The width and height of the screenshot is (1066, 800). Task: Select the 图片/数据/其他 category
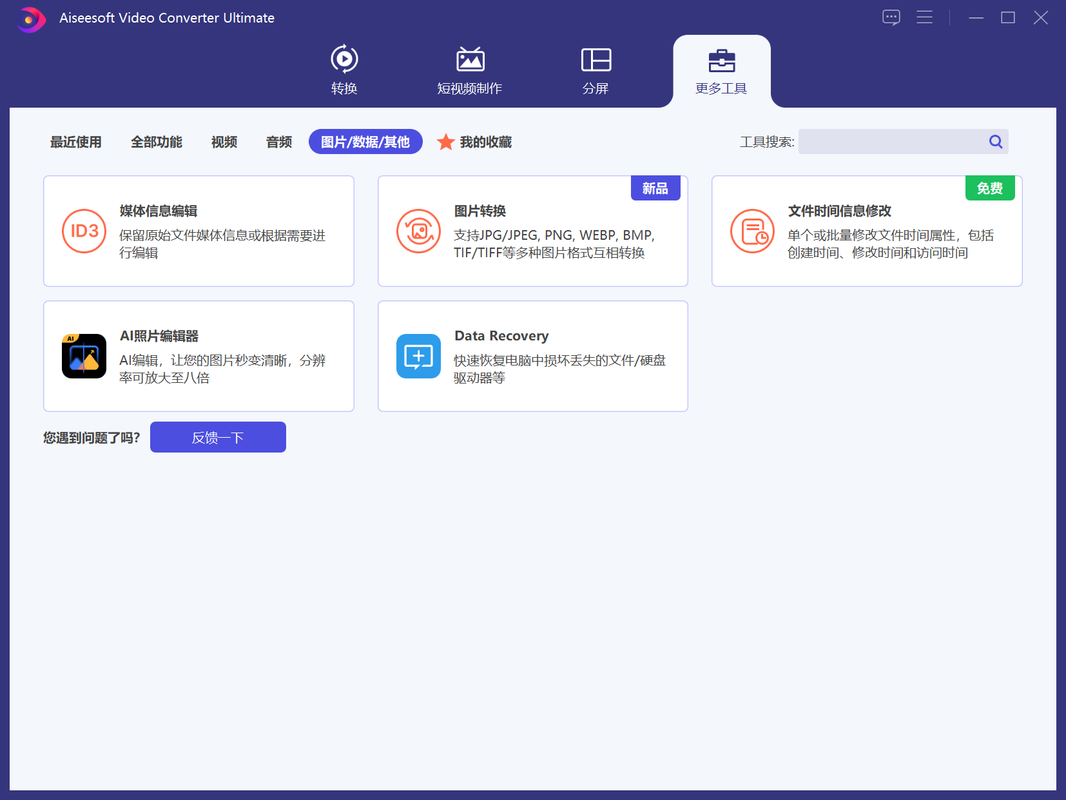point(365,142)
